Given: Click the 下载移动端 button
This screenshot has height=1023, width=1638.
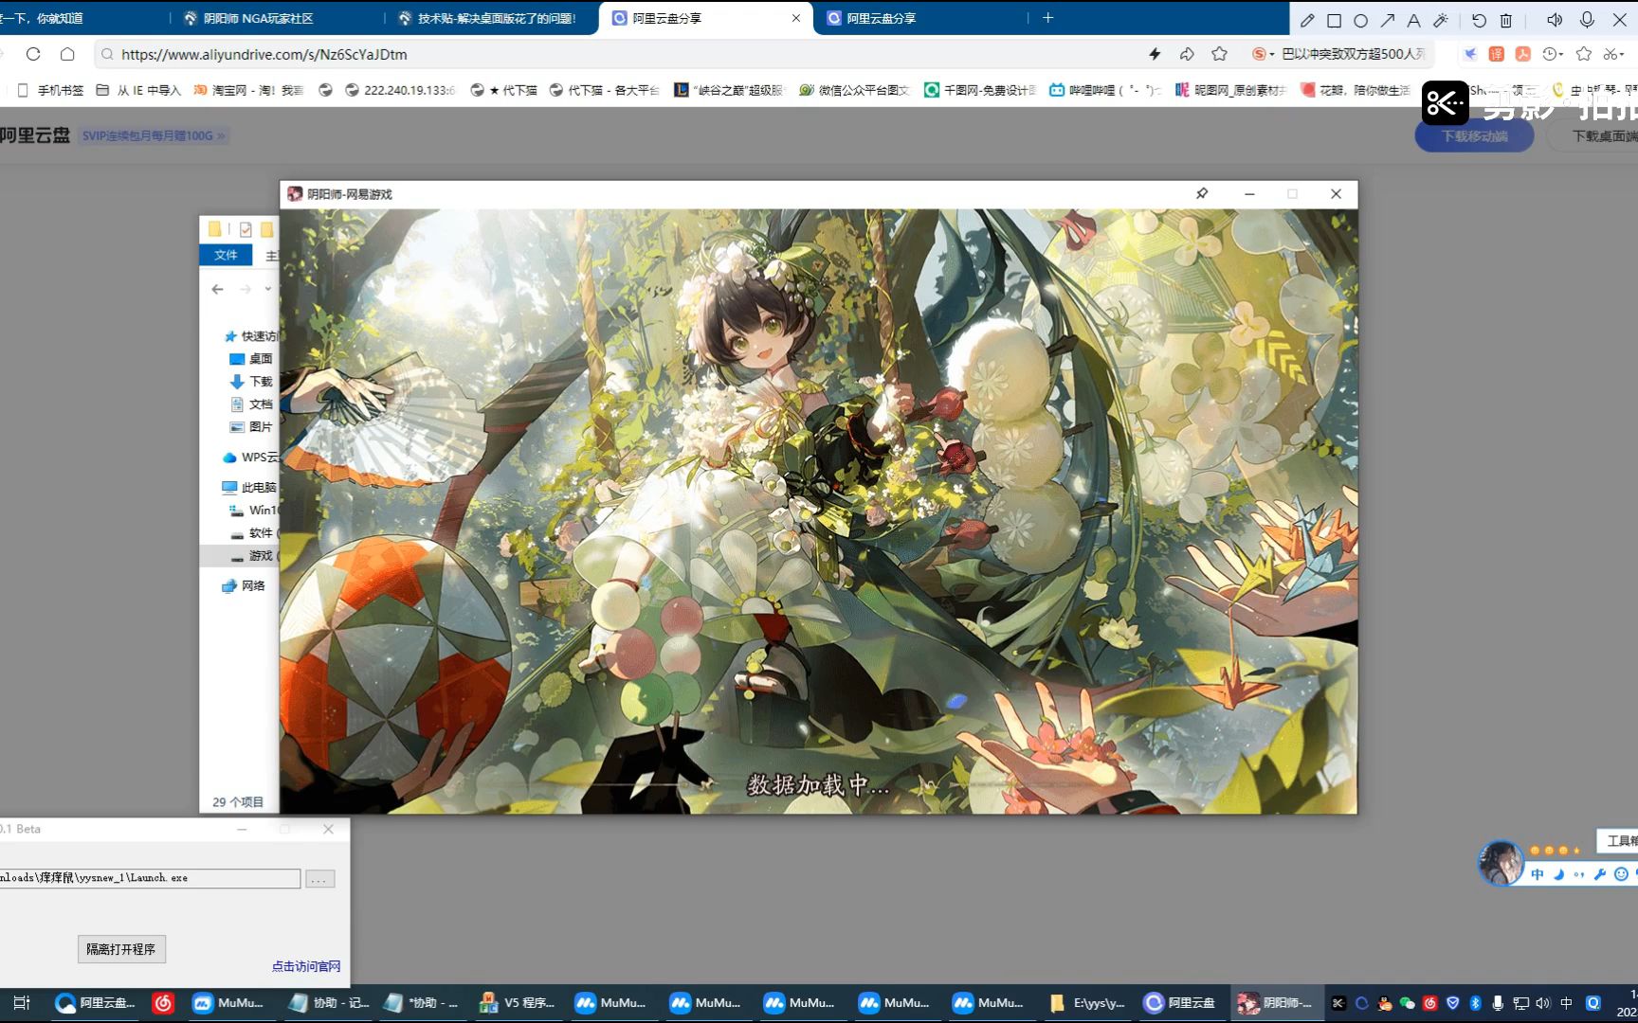Looking at the screenshot, I should pos(1474,136).
